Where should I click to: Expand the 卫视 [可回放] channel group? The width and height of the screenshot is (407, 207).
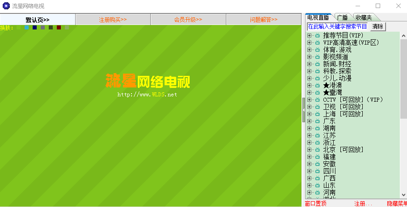[309, 107]
